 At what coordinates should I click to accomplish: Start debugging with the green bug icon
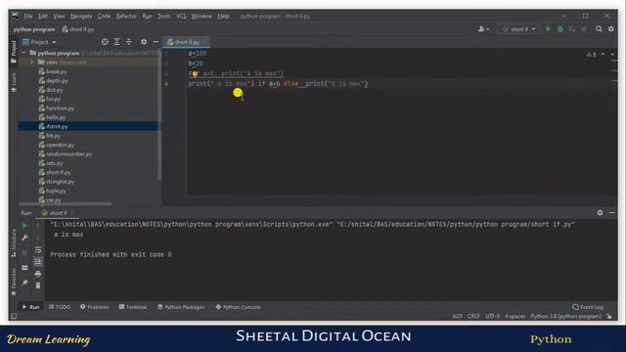coord(560,29)
